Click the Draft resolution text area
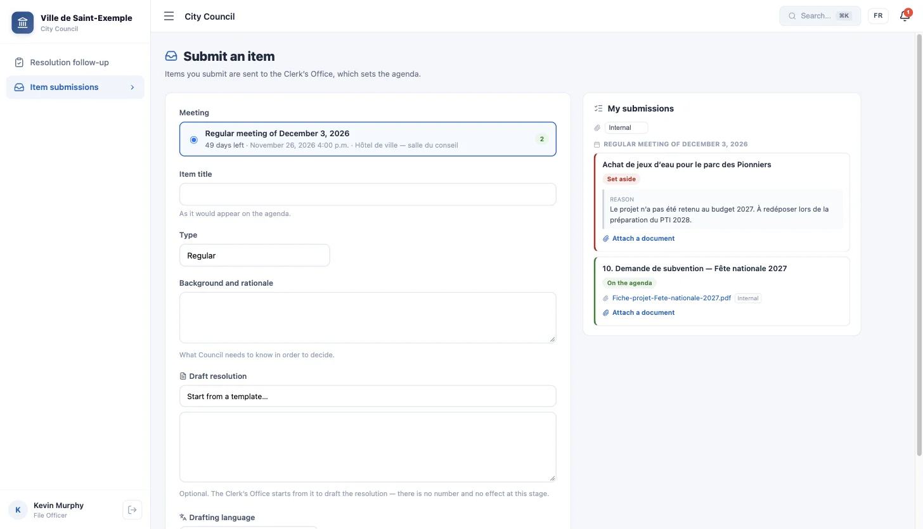This screenshot has height=529, width=923. [368, 447]
